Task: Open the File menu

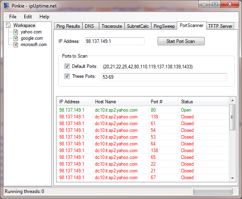Action: click(13, 17)
